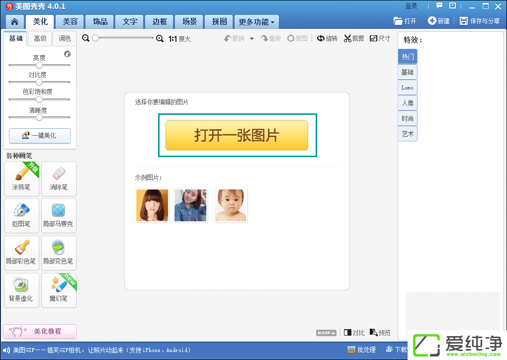Open the 人像 effects category tab

coord(408,103)
